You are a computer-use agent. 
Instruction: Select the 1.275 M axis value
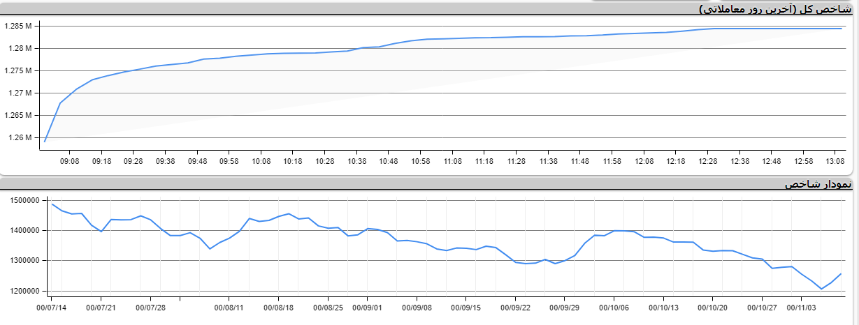(18, 70)
